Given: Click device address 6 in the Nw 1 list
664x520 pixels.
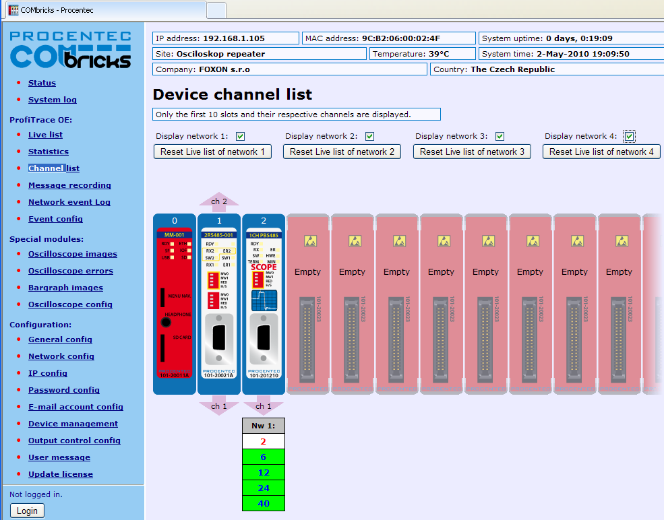Looking at the screenshot, I should pyautogui.click(x=264, y=457).
